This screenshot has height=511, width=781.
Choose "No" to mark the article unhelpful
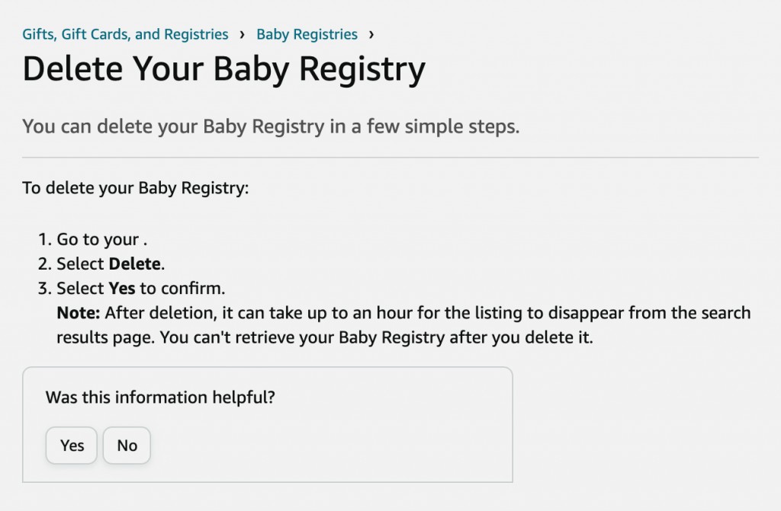[x=126, y=446]
